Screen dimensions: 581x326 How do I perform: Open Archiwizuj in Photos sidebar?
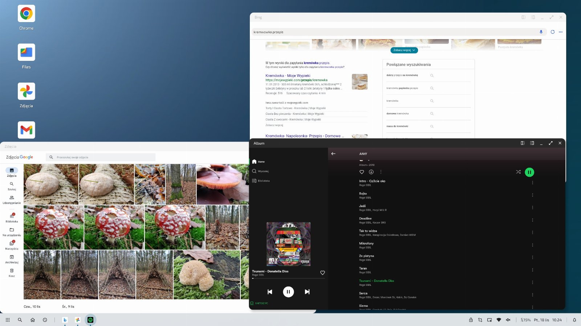point(12,259)
